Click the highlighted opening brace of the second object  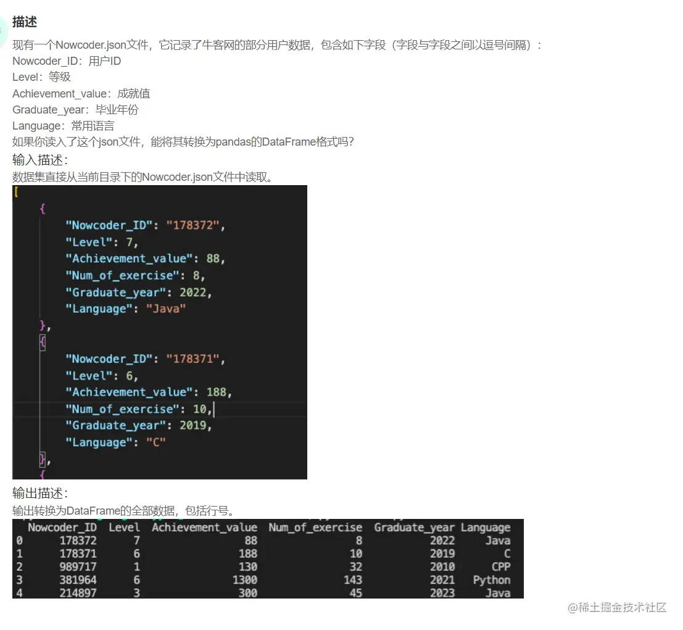42,342
